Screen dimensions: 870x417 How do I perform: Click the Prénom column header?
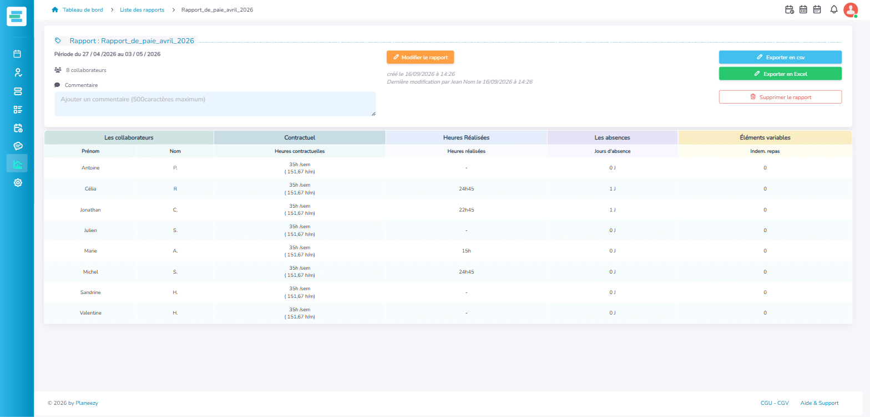pyautogui.click(x=90, y=151)
